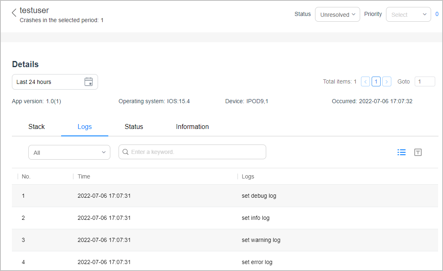Open the Information tab
Screen dimensions: 443x271
point(192,127)
